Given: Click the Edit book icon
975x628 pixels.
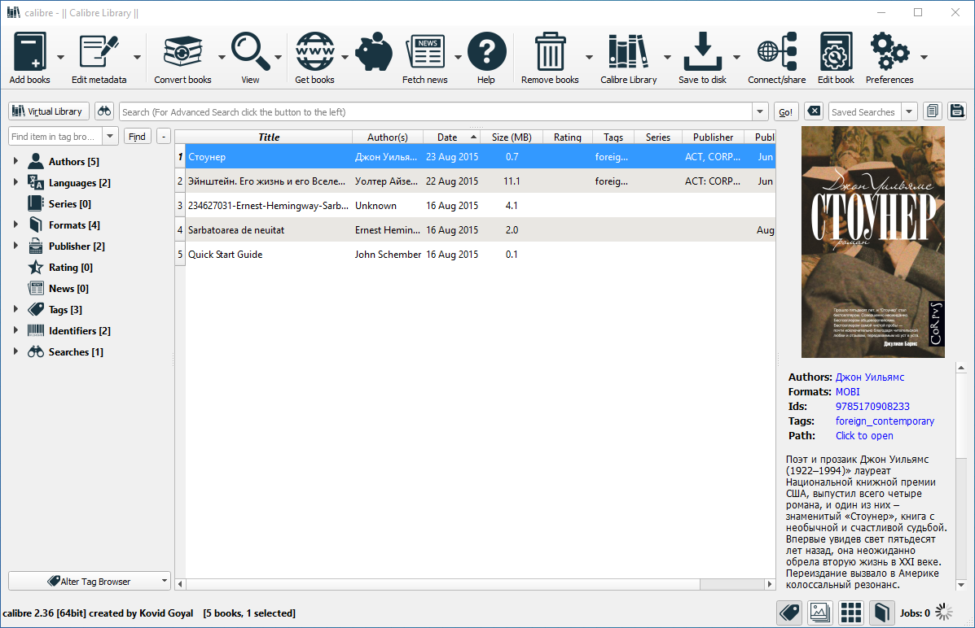Looking at the screenshot, I should point(836,52).
